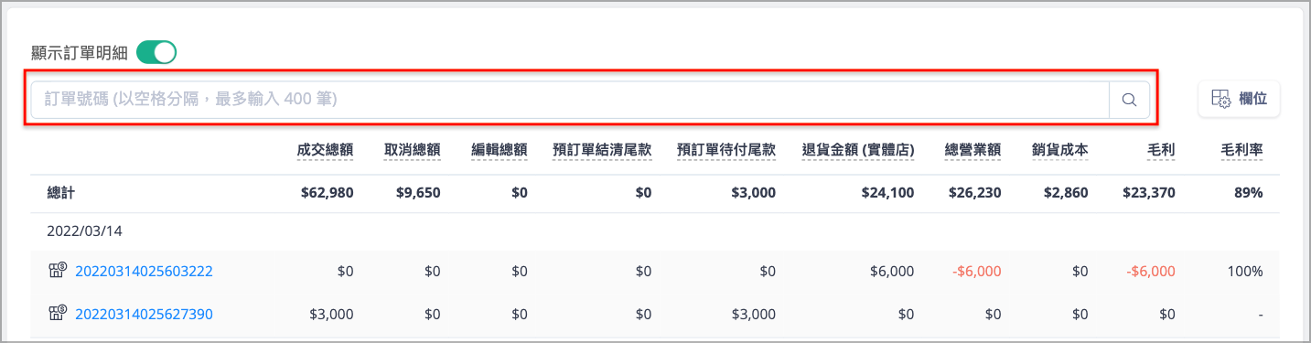Click the 銷貨成本 column header

tap(1059, 150)
